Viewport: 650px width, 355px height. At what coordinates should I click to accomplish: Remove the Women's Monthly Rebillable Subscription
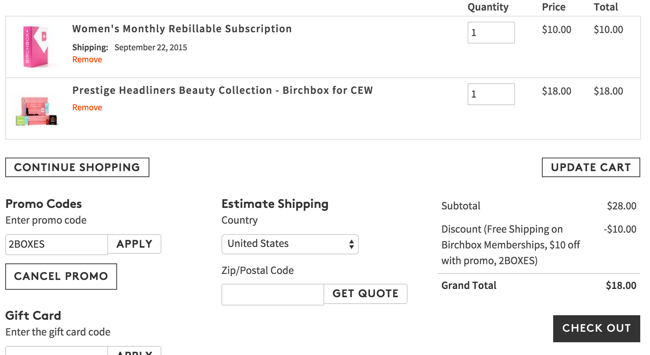[87, 60]
